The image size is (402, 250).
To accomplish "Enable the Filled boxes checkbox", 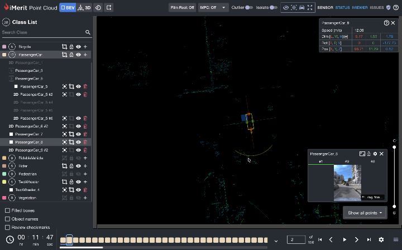I will click(x=7, y=210).
